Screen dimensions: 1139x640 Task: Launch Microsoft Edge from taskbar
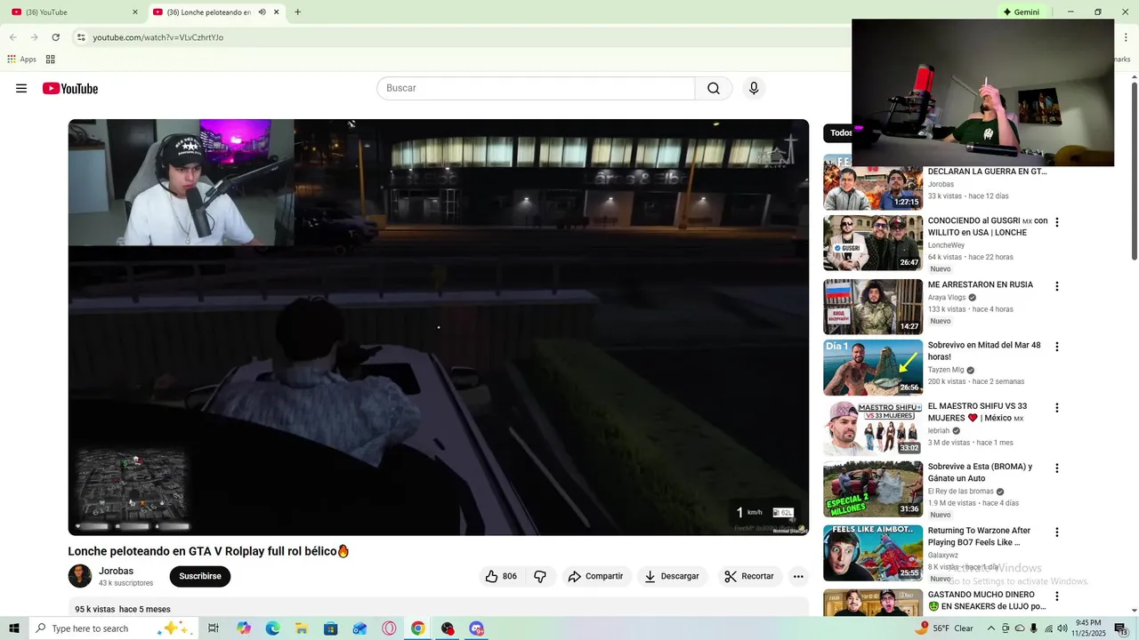(x=272, y=628)
